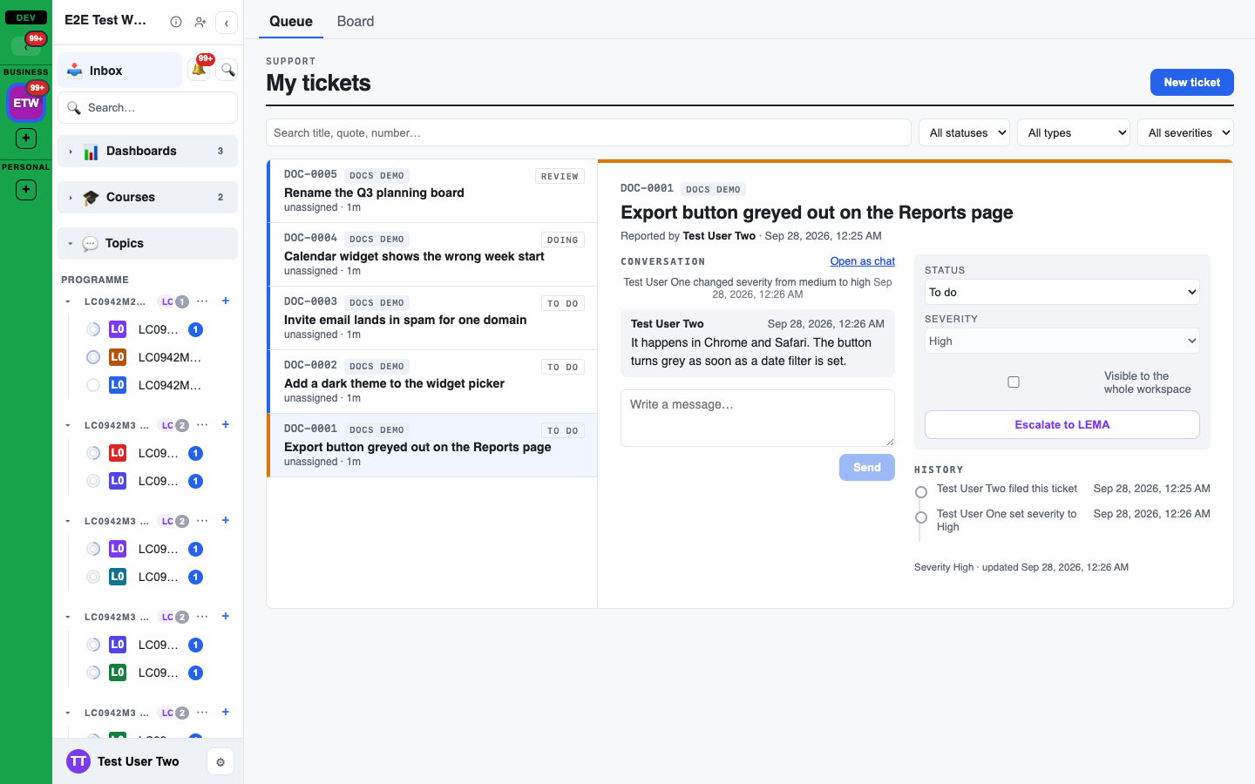Click the plus icon under Business workspaces
This screenshot has height=784, width=1255.
click(26, 138)
